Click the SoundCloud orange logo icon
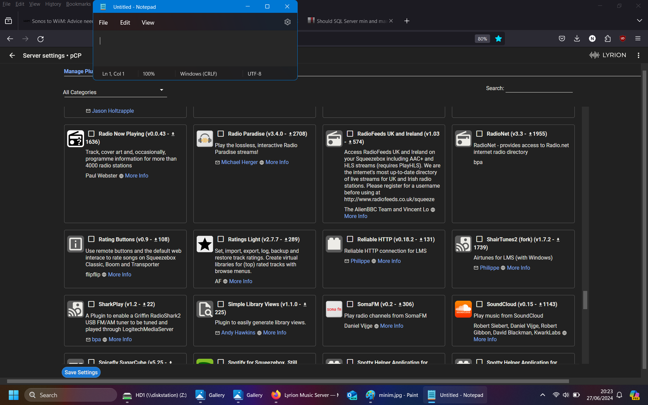The width and height of the screenshot is (648, 405). [x=463, y=309]
